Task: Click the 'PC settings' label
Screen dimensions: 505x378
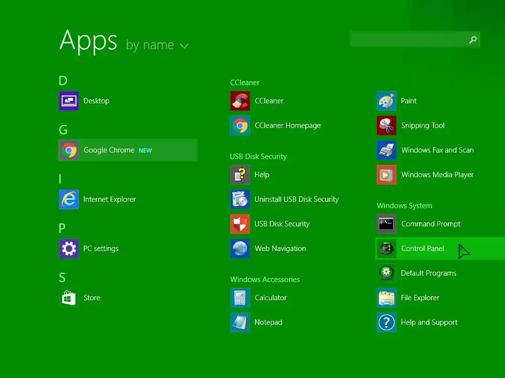Action: pyautogui.click(x=101, y=249)
